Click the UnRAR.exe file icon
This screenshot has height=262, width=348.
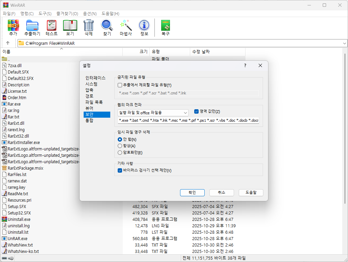click(4, 239)
